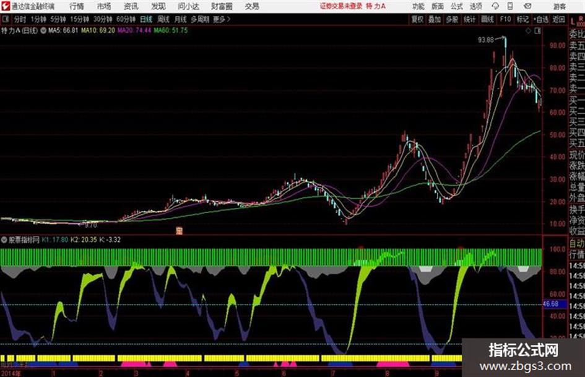The image size is (585, 377).
Task: Click the 9.70 low price marker
Action: pyautogui.click(x=90, y=225)
